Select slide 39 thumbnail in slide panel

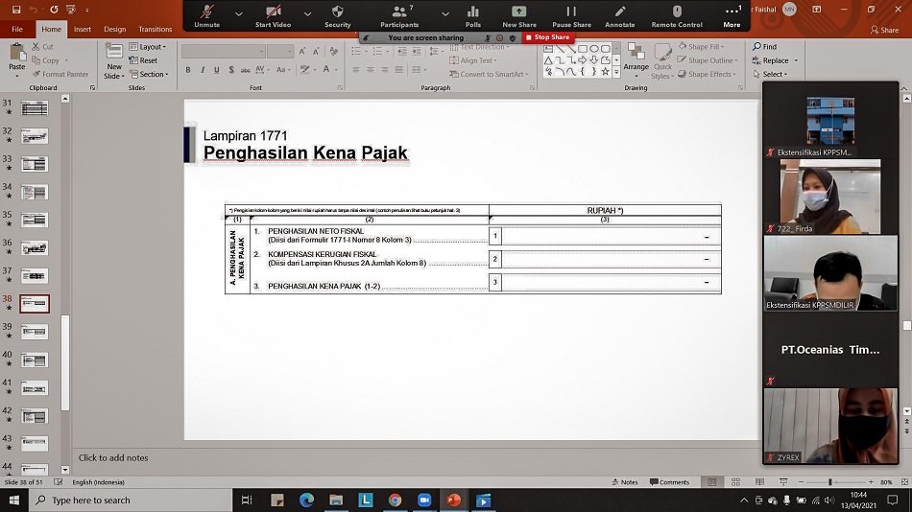[35, 332]
